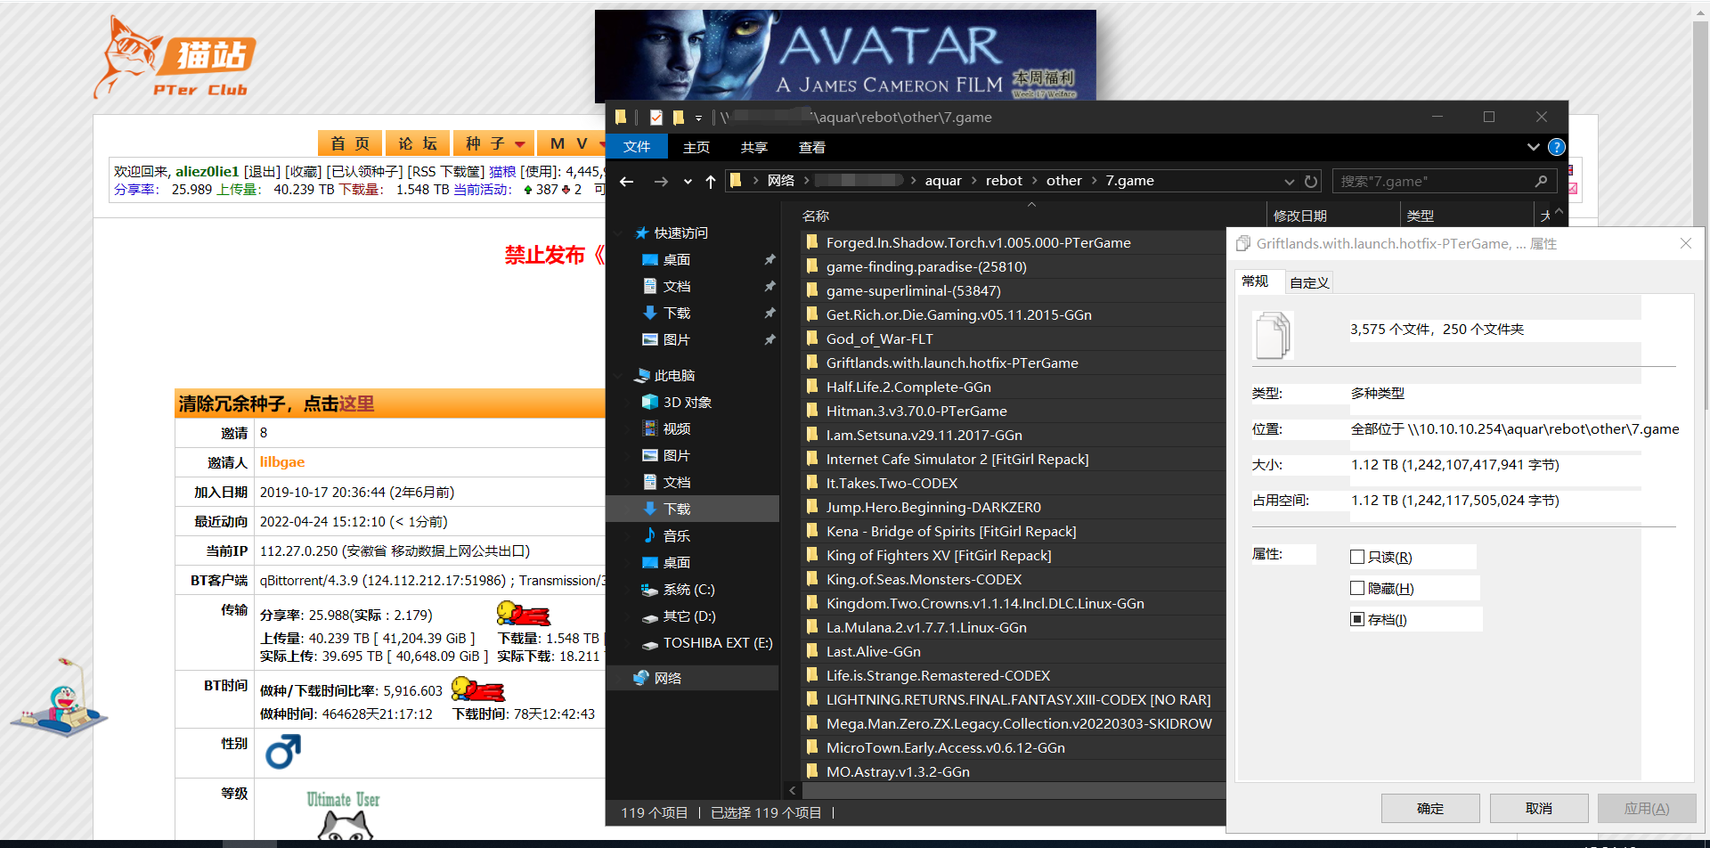Click the Avatar banner image on webpage
The image size is (1710, 848).
click(845, 55)
